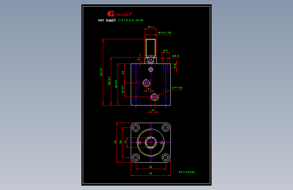Select the "75+ST" overall height dimension
The image size is (293, 190).
[x=101, y=72]
